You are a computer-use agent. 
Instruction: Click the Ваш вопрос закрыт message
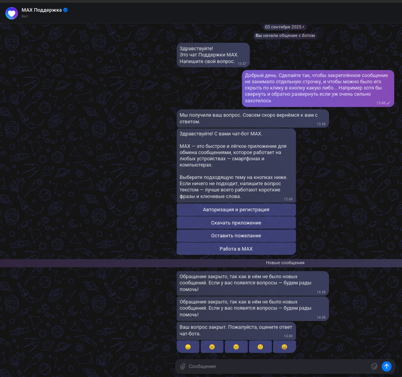tap(236, 331)
